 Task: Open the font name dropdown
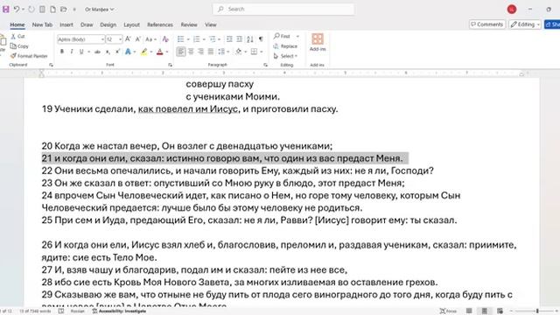coord(102,39)
